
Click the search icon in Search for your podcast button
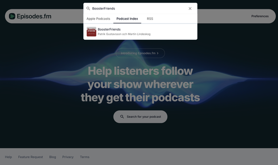122,117
